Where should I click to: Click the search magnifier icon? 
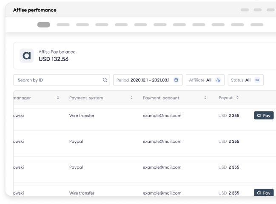(105, 80)
